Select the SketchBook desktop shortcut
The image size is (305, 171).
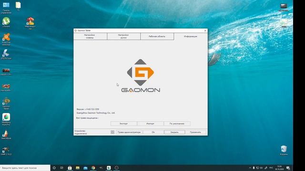point(6,134)
